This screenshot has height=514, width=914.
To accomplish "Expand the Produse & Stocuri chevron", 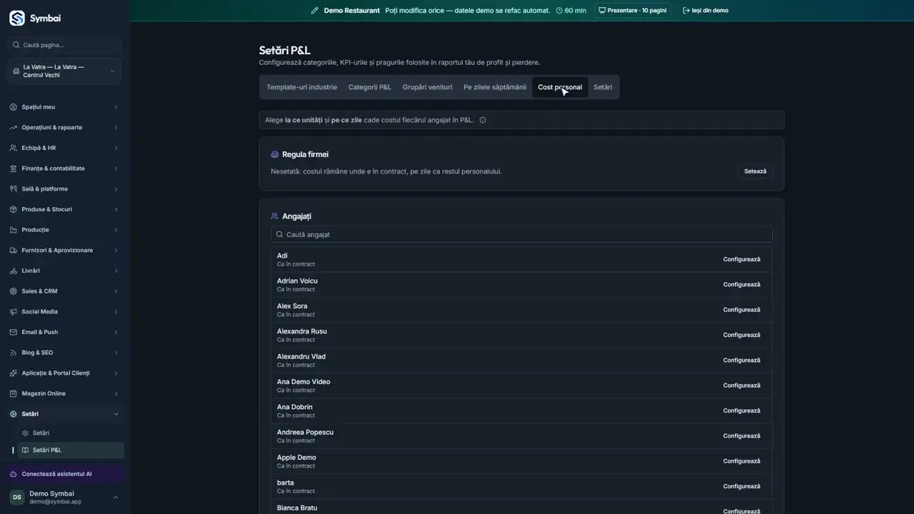I will tap(116, 209).
